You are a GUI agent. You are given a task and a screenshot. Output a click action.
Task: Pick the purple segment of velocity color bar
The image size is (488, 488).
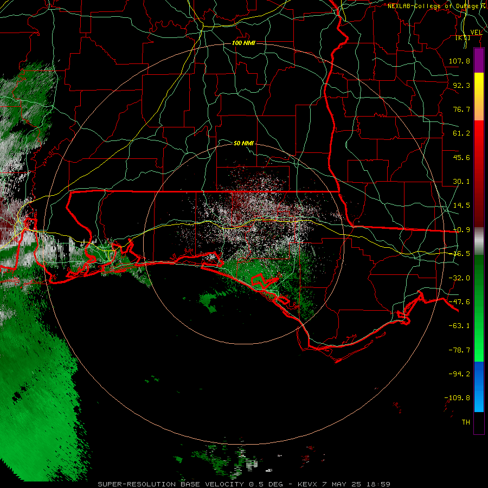coord(479,61)
